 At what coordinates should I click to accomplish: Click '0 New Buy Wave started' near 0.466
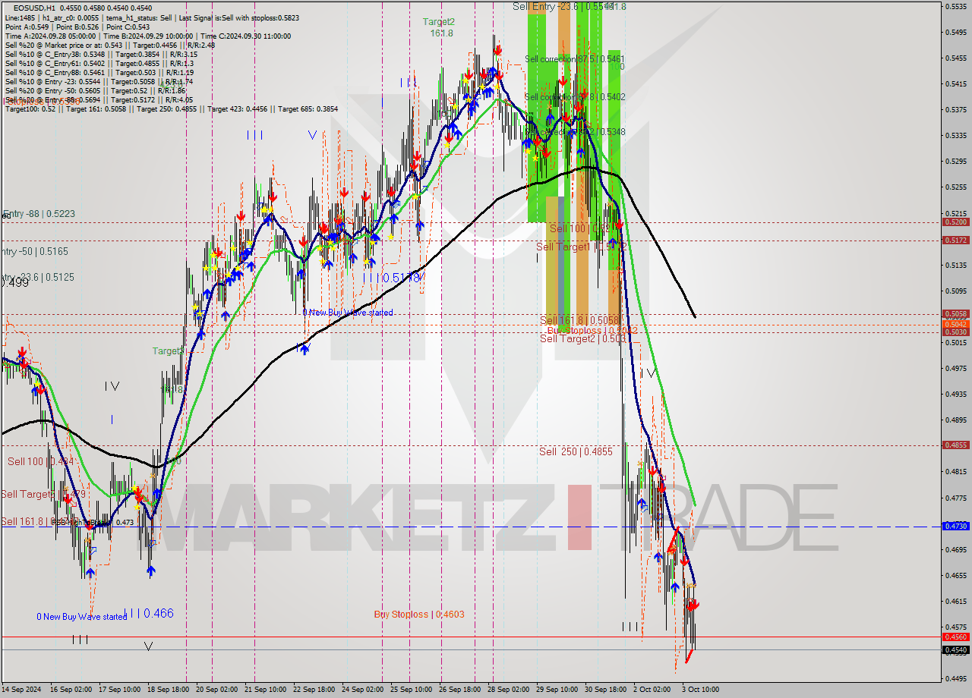tap(82, 617)
